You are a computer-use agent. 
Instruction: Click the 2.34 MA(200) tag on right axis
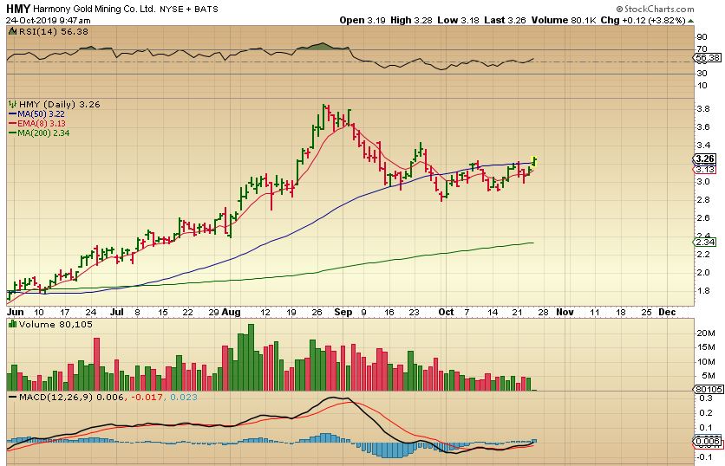click(x=705, y=242)
